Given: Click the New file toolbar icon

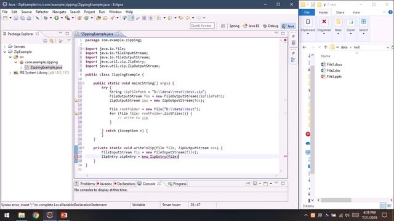Looking at the screenshot, I should 5,18.
